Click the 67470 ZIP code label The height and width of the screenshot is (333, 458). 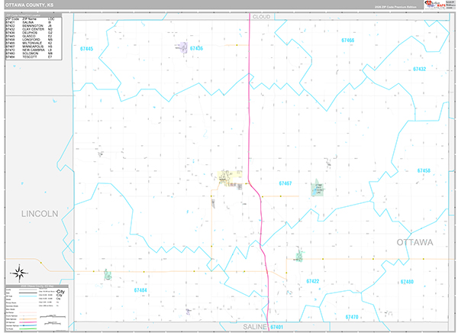[x=351, y=316]
